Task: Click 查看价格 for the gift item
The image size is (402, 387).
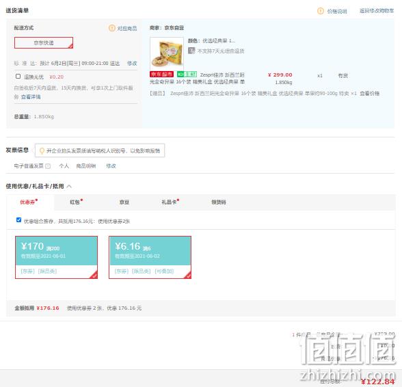Action: point(369,94)
